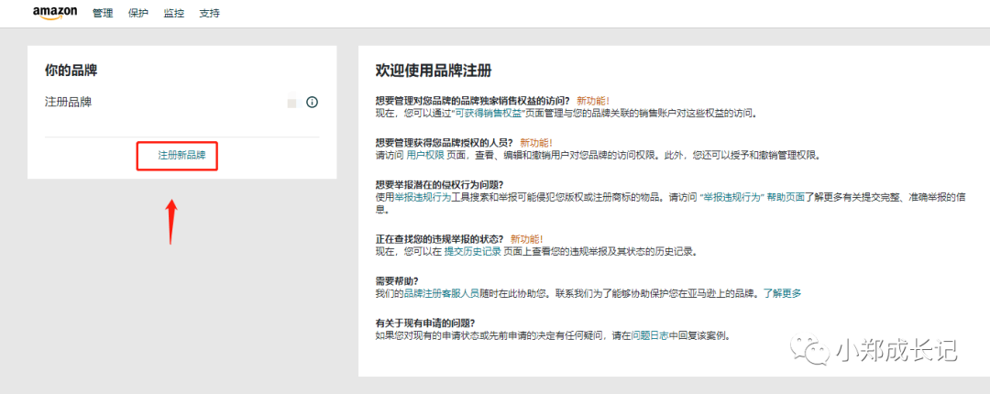Open the 举报违规行为 tool link after 使用
Image resolution: width=990 pixels, height=394 pixels.
point(423,197)
